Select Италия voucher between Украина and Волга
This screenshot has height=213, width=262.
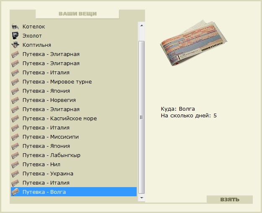[x=46, y=183]
